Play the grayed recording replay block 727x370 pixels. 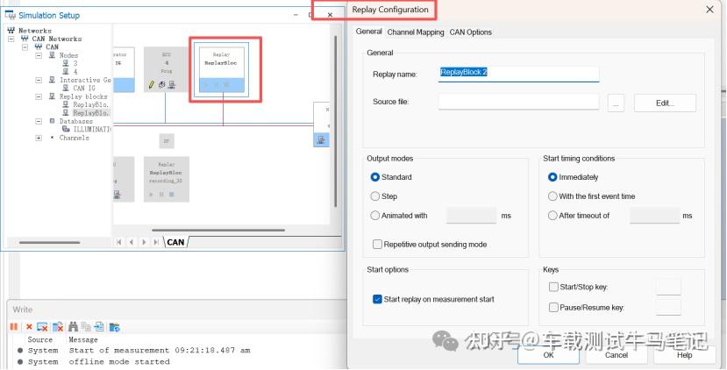151,195
